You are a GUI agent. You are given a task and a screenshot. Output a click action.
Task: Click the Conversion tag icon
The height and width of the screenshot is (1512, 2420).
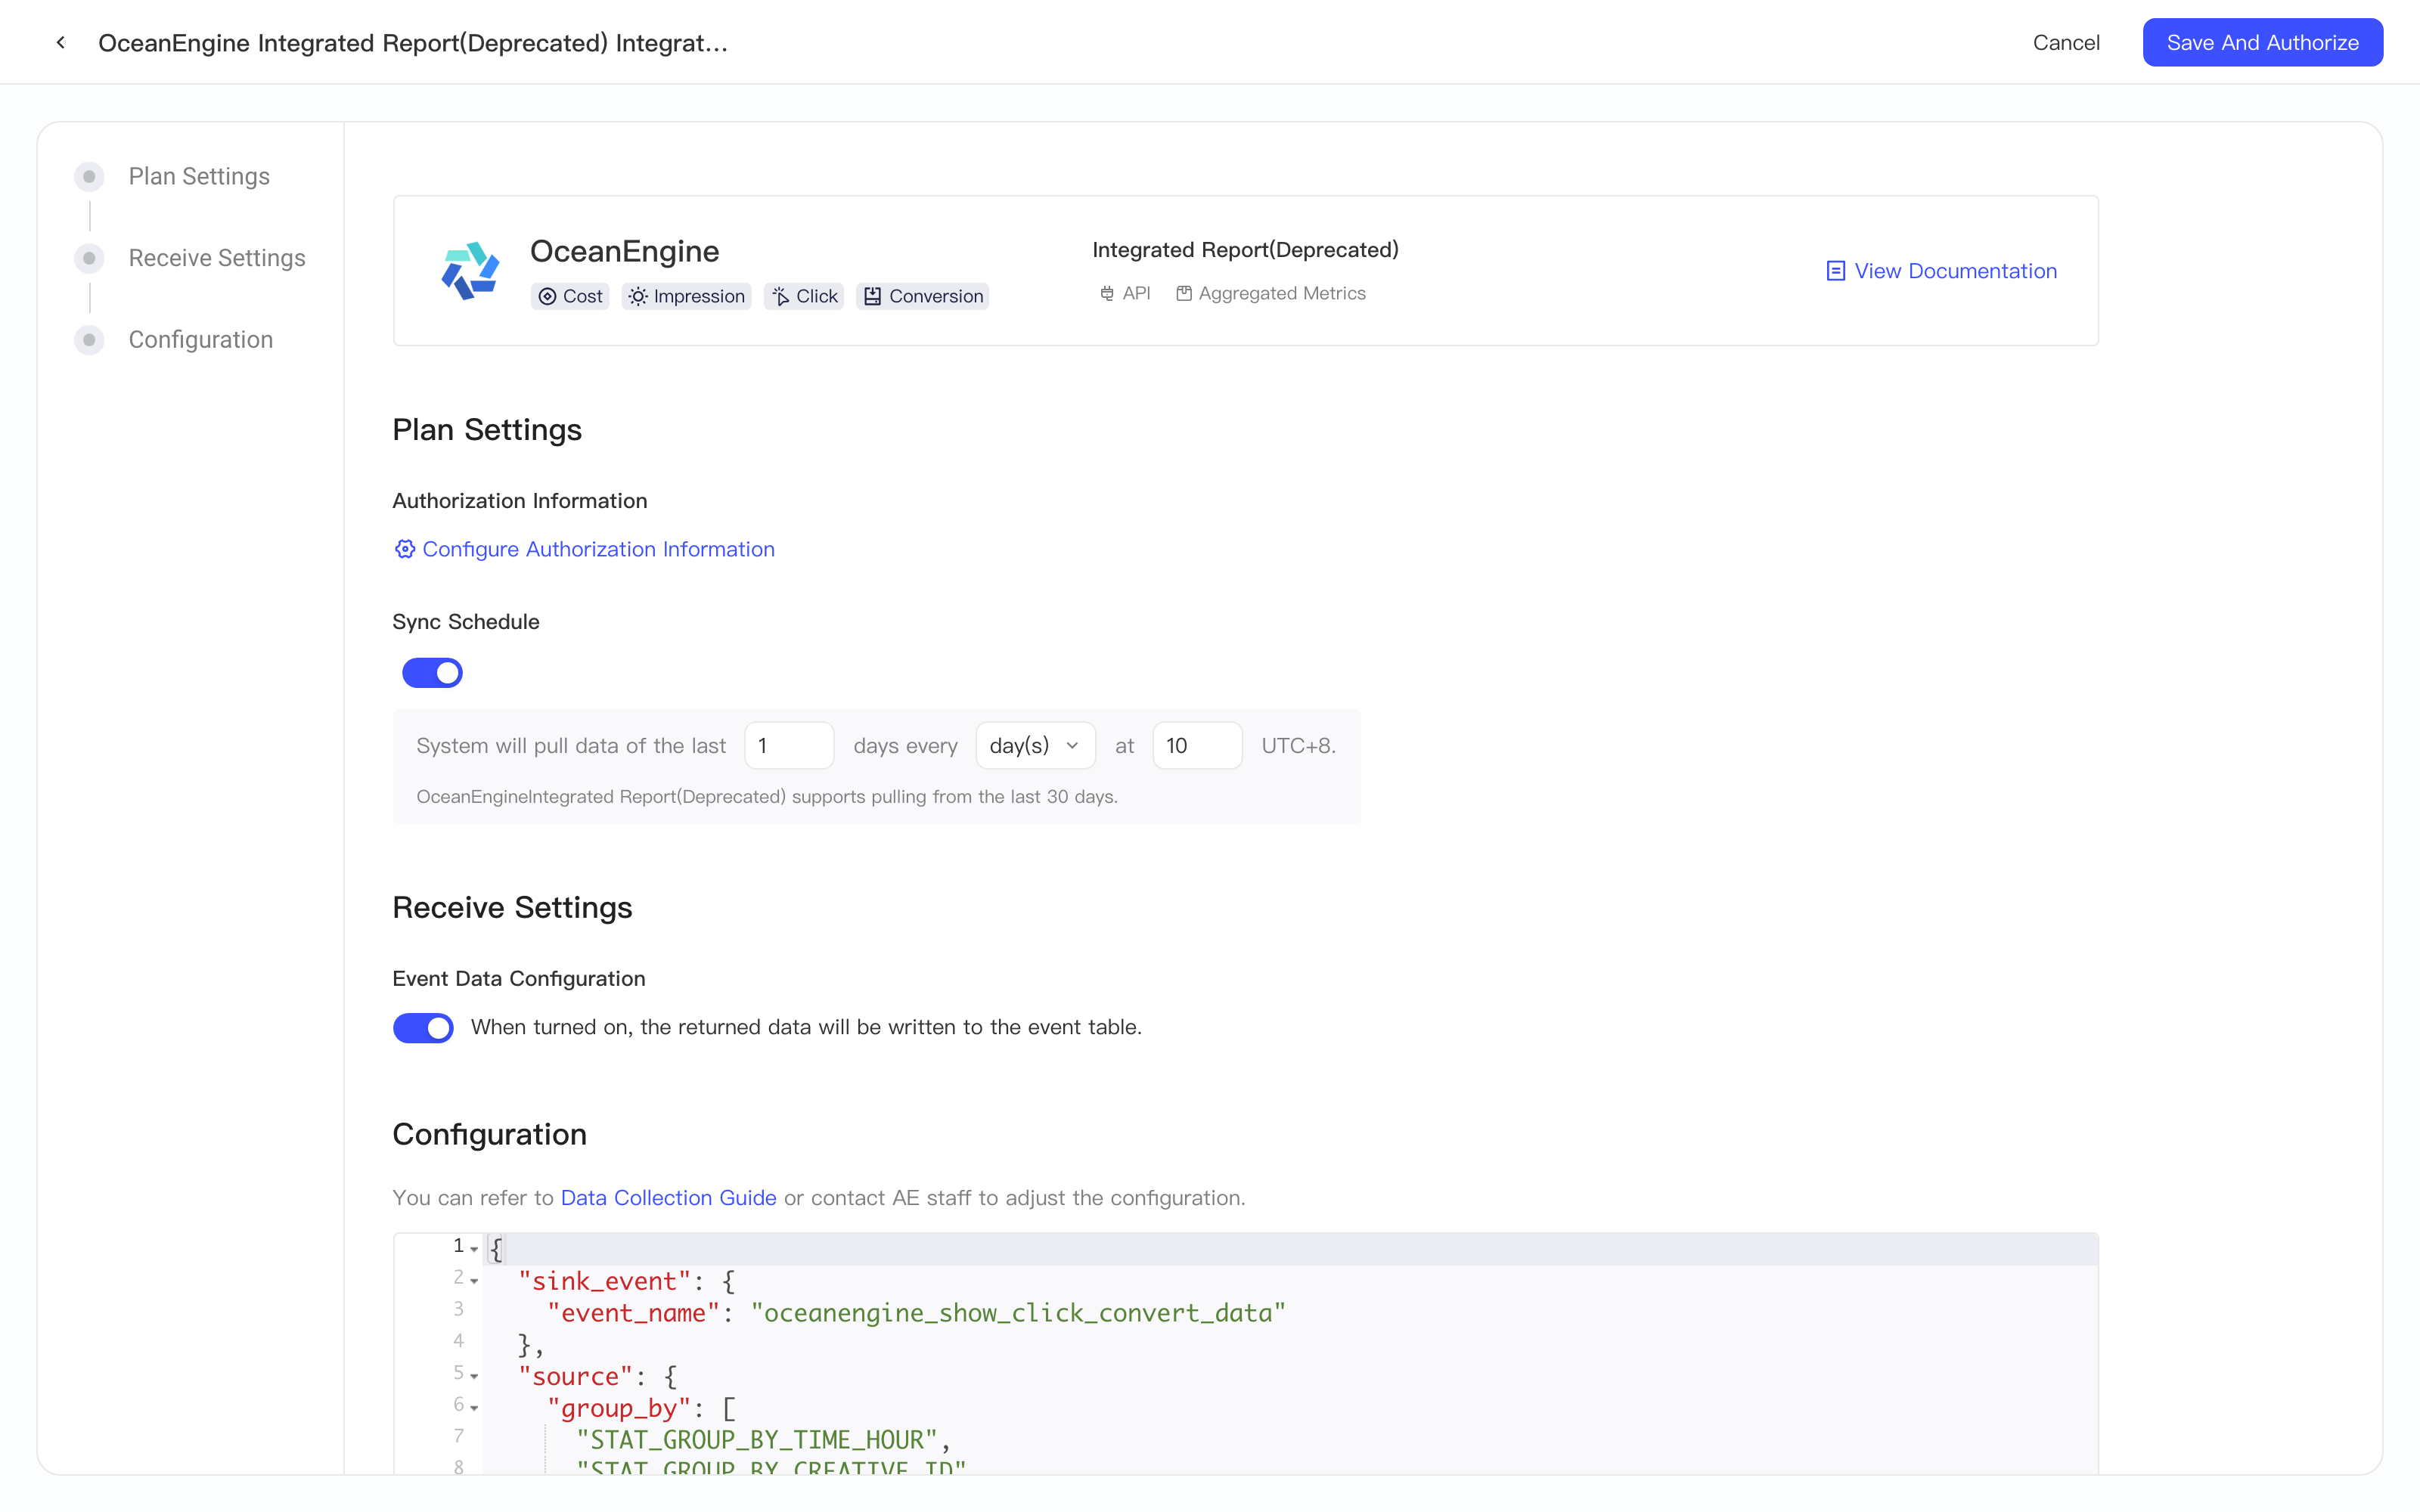coord(872,296)
